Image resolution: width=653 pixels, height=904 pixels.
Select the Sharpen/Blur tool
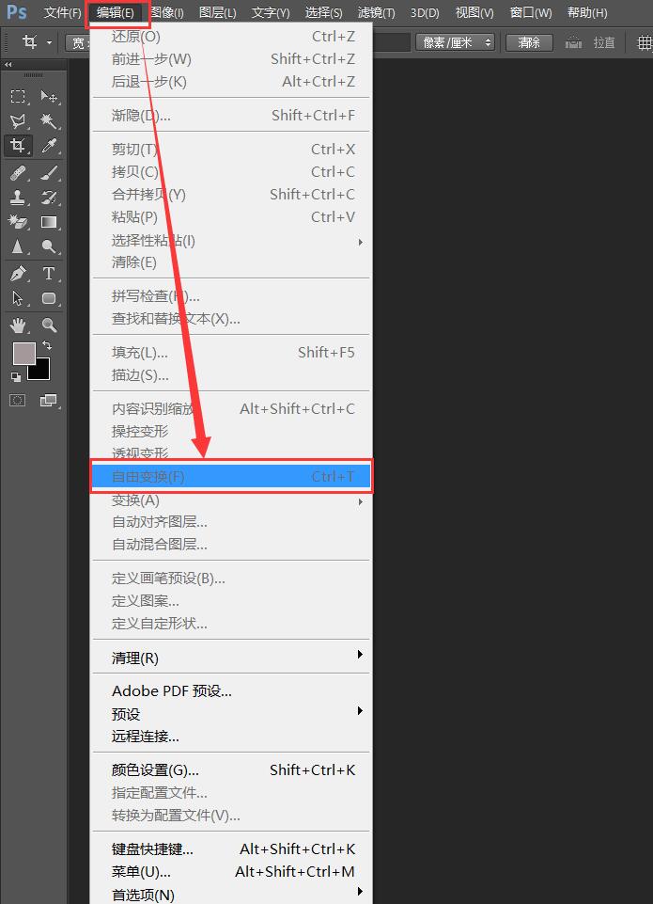tap(18, 246)
